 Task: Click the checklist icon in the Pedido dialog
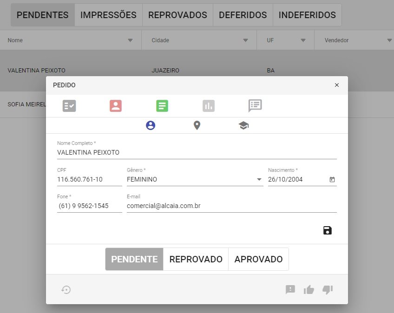click(69, 106)
